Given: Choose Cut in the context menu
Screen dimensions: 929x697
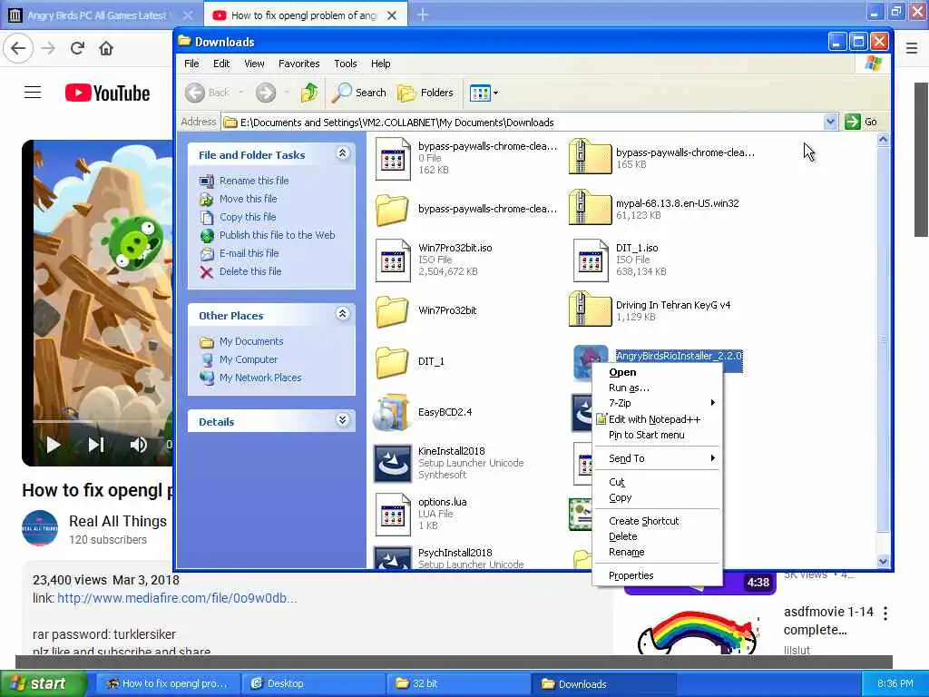Looking at the screenshot, I should [x=658, y=482].
